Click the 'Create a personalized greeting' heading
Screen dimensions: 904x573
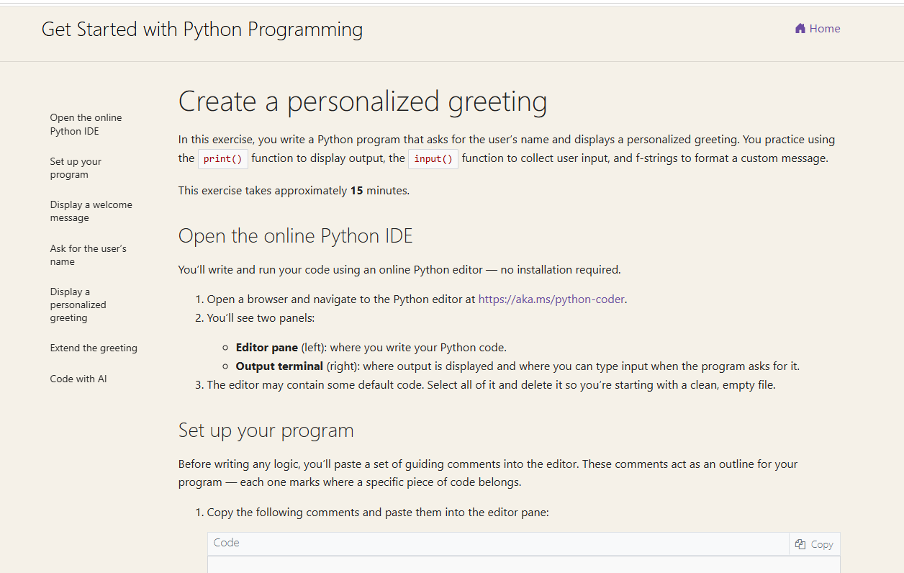pyautogui.click(x=363, y=101)
